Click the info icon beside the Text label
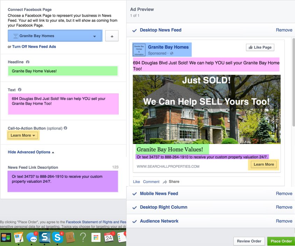 (x=20, y=90)
